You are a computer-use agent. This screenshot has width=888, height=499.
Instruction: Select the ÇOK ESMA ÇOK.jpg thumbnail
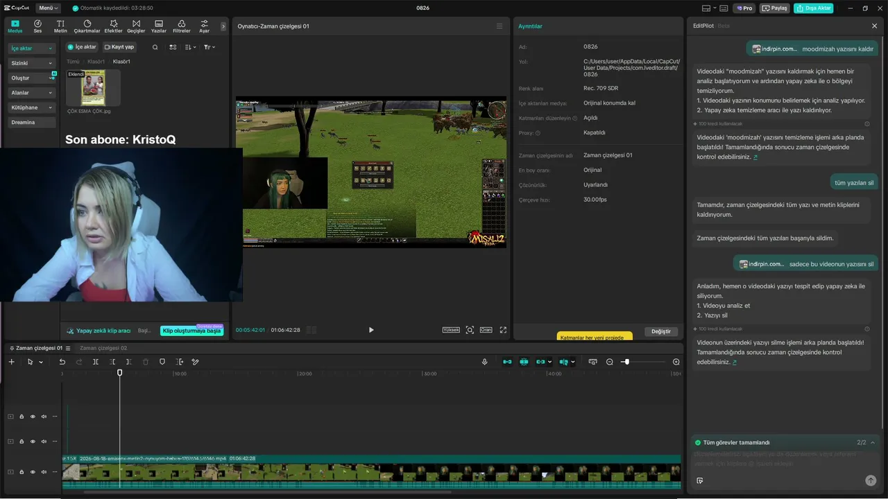(x=93, y=87)
